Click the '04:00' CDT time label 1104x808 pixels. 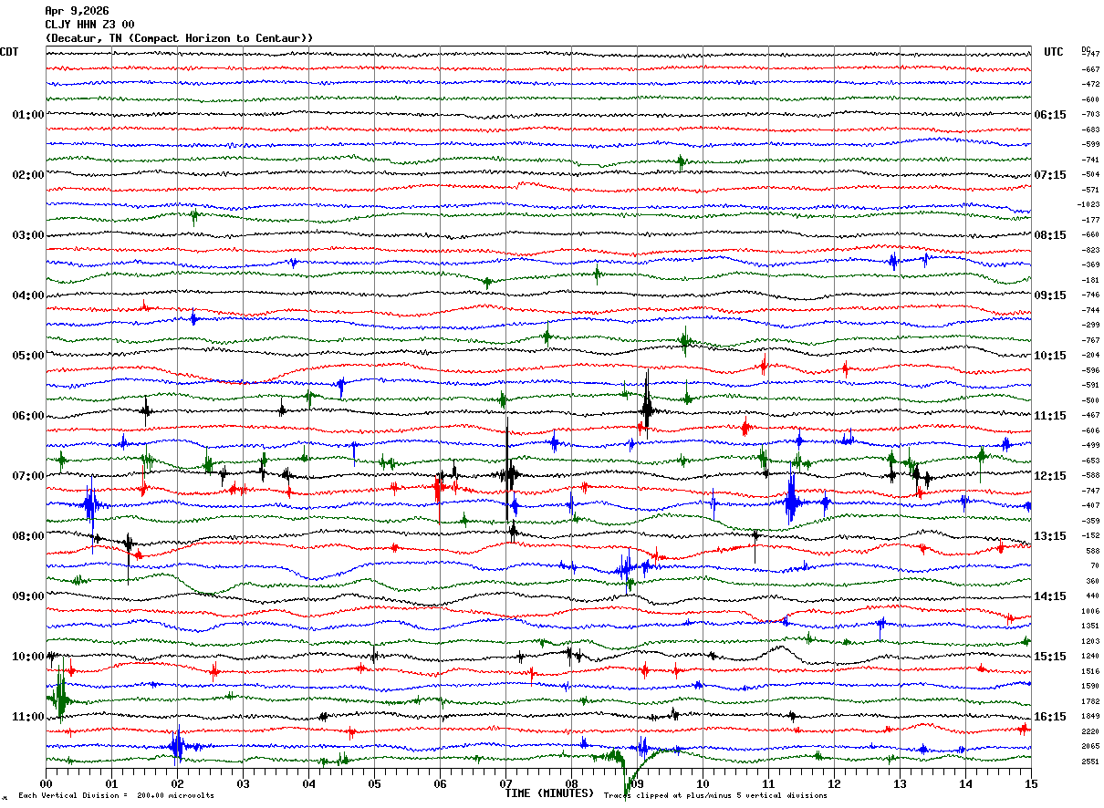(x=28, y=295)
